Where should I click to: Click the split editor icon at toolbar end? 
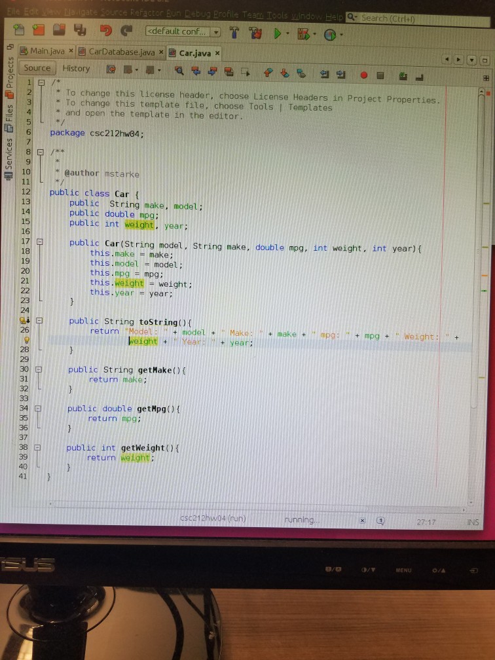point(486,79)
